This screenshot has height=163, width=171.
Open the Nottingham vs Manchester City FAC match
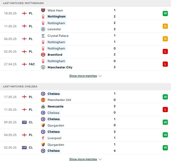click(x=85, y=64)
